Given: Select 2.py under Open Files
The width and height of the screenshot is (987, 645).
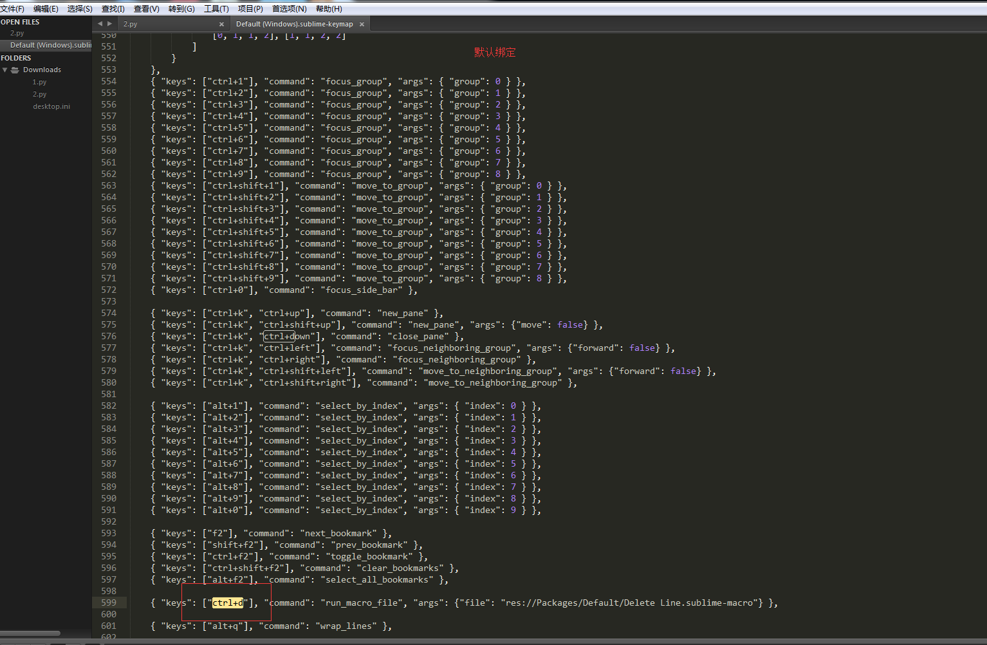Looking at the screenshot, I should [x=17, y=33].
